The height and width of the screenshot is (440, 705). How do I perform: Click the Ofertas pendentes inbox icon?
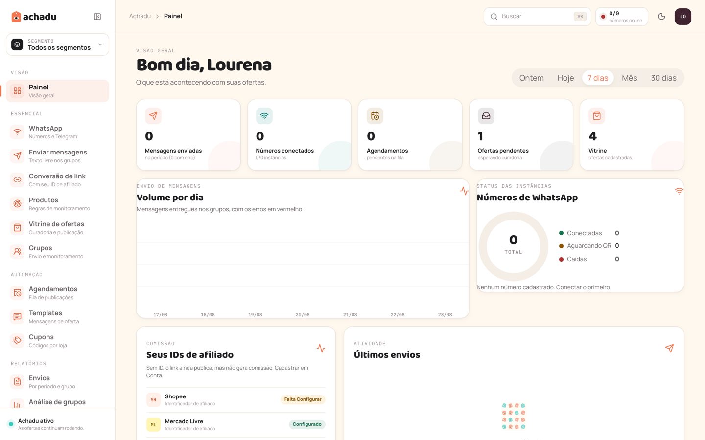pyautogui.click(x=486, y=116)
